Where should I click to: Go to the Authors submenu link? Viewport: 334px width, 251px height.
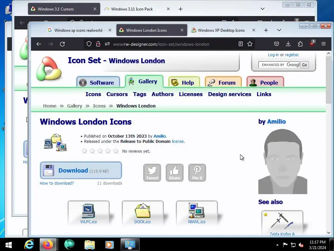[x=162, y=94]
